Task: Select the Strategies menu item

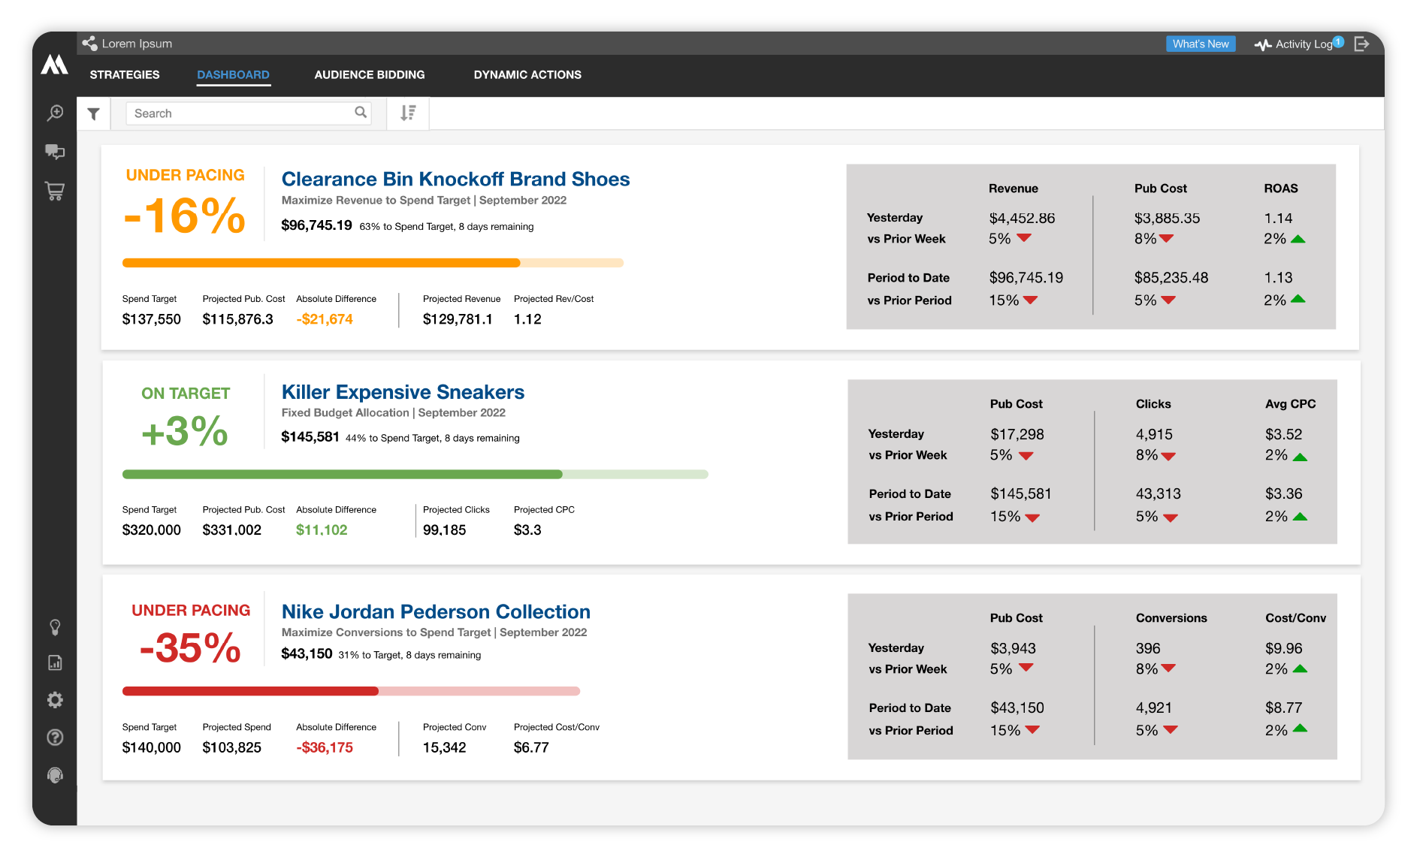Action: [124, 74]
